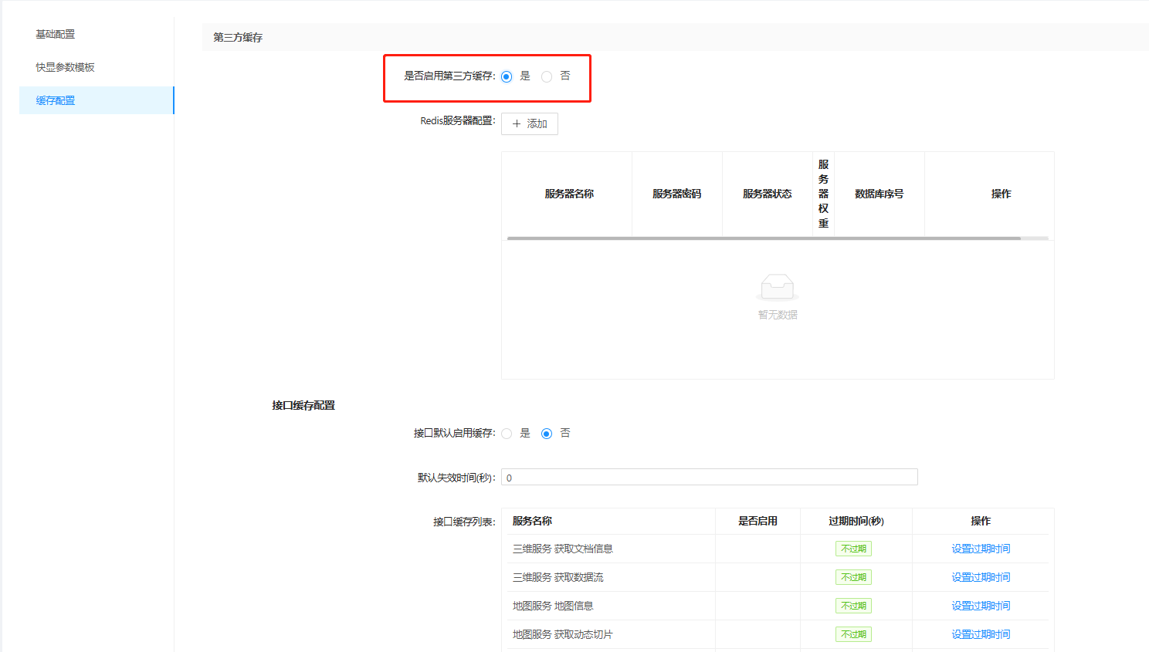The image size is (1149, 652).
Task: Click the 不过期 tag for 地图服务 获取动态切片
Action: [x=853, y=634]
